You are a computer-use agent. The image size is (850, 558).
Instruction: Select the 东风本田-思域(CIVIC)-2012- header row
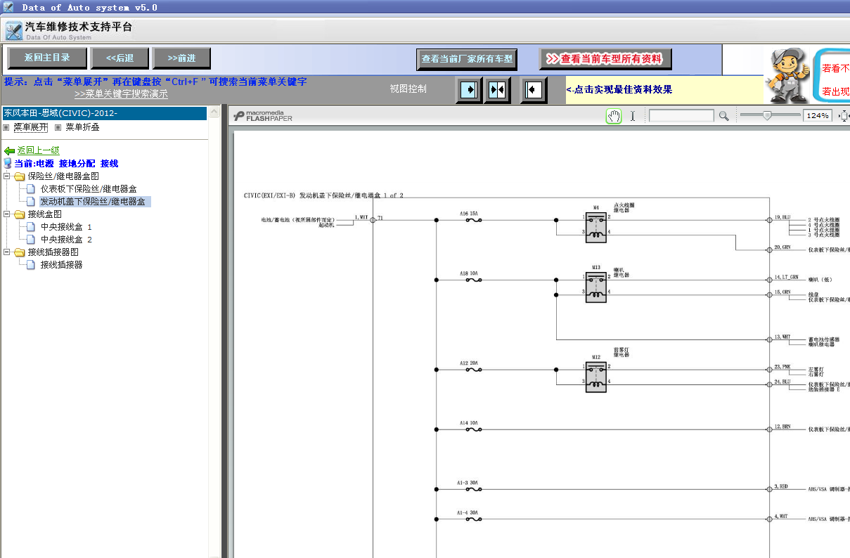(x=104, y=113)
